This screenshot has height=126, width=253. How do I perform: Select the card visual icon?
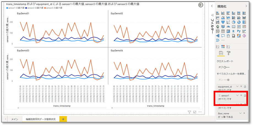pos(233,27)
